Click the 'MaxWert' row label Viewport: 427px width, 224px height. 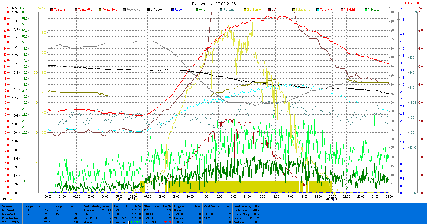[x=8, y=214]
